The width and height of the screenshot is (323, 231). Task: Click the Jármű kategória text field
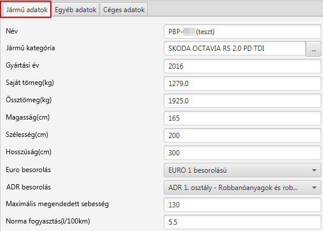pyautogui.click(x=235, y=49)
